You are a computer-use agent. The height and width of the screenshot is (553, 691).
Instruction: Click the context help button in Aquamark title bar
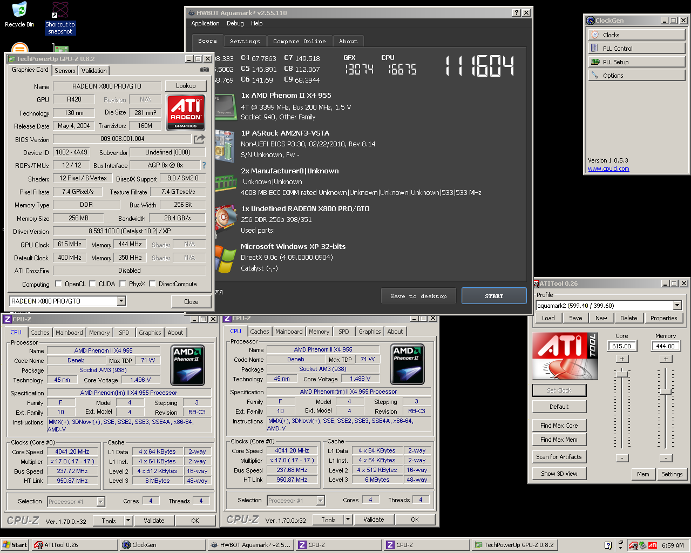[516, 13]
